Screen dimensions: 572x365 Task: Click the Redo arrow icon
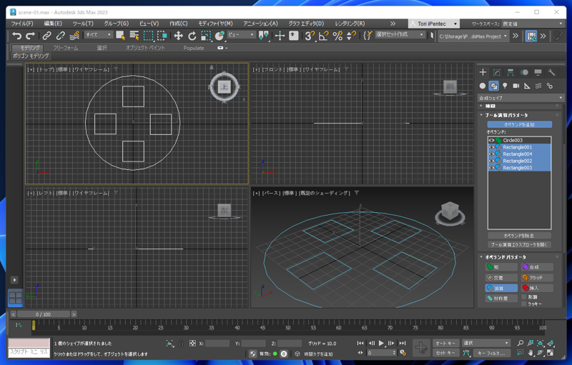click(30, 36)
